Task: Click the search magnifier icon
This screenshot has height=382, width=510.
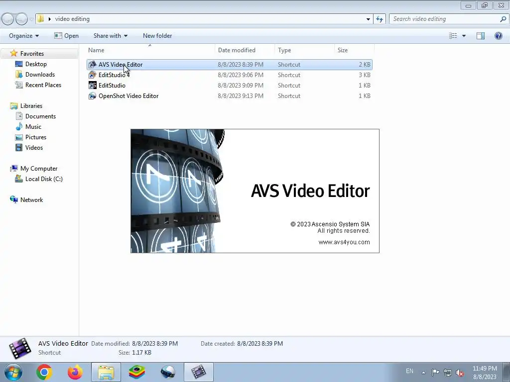Action: (503, 19)
